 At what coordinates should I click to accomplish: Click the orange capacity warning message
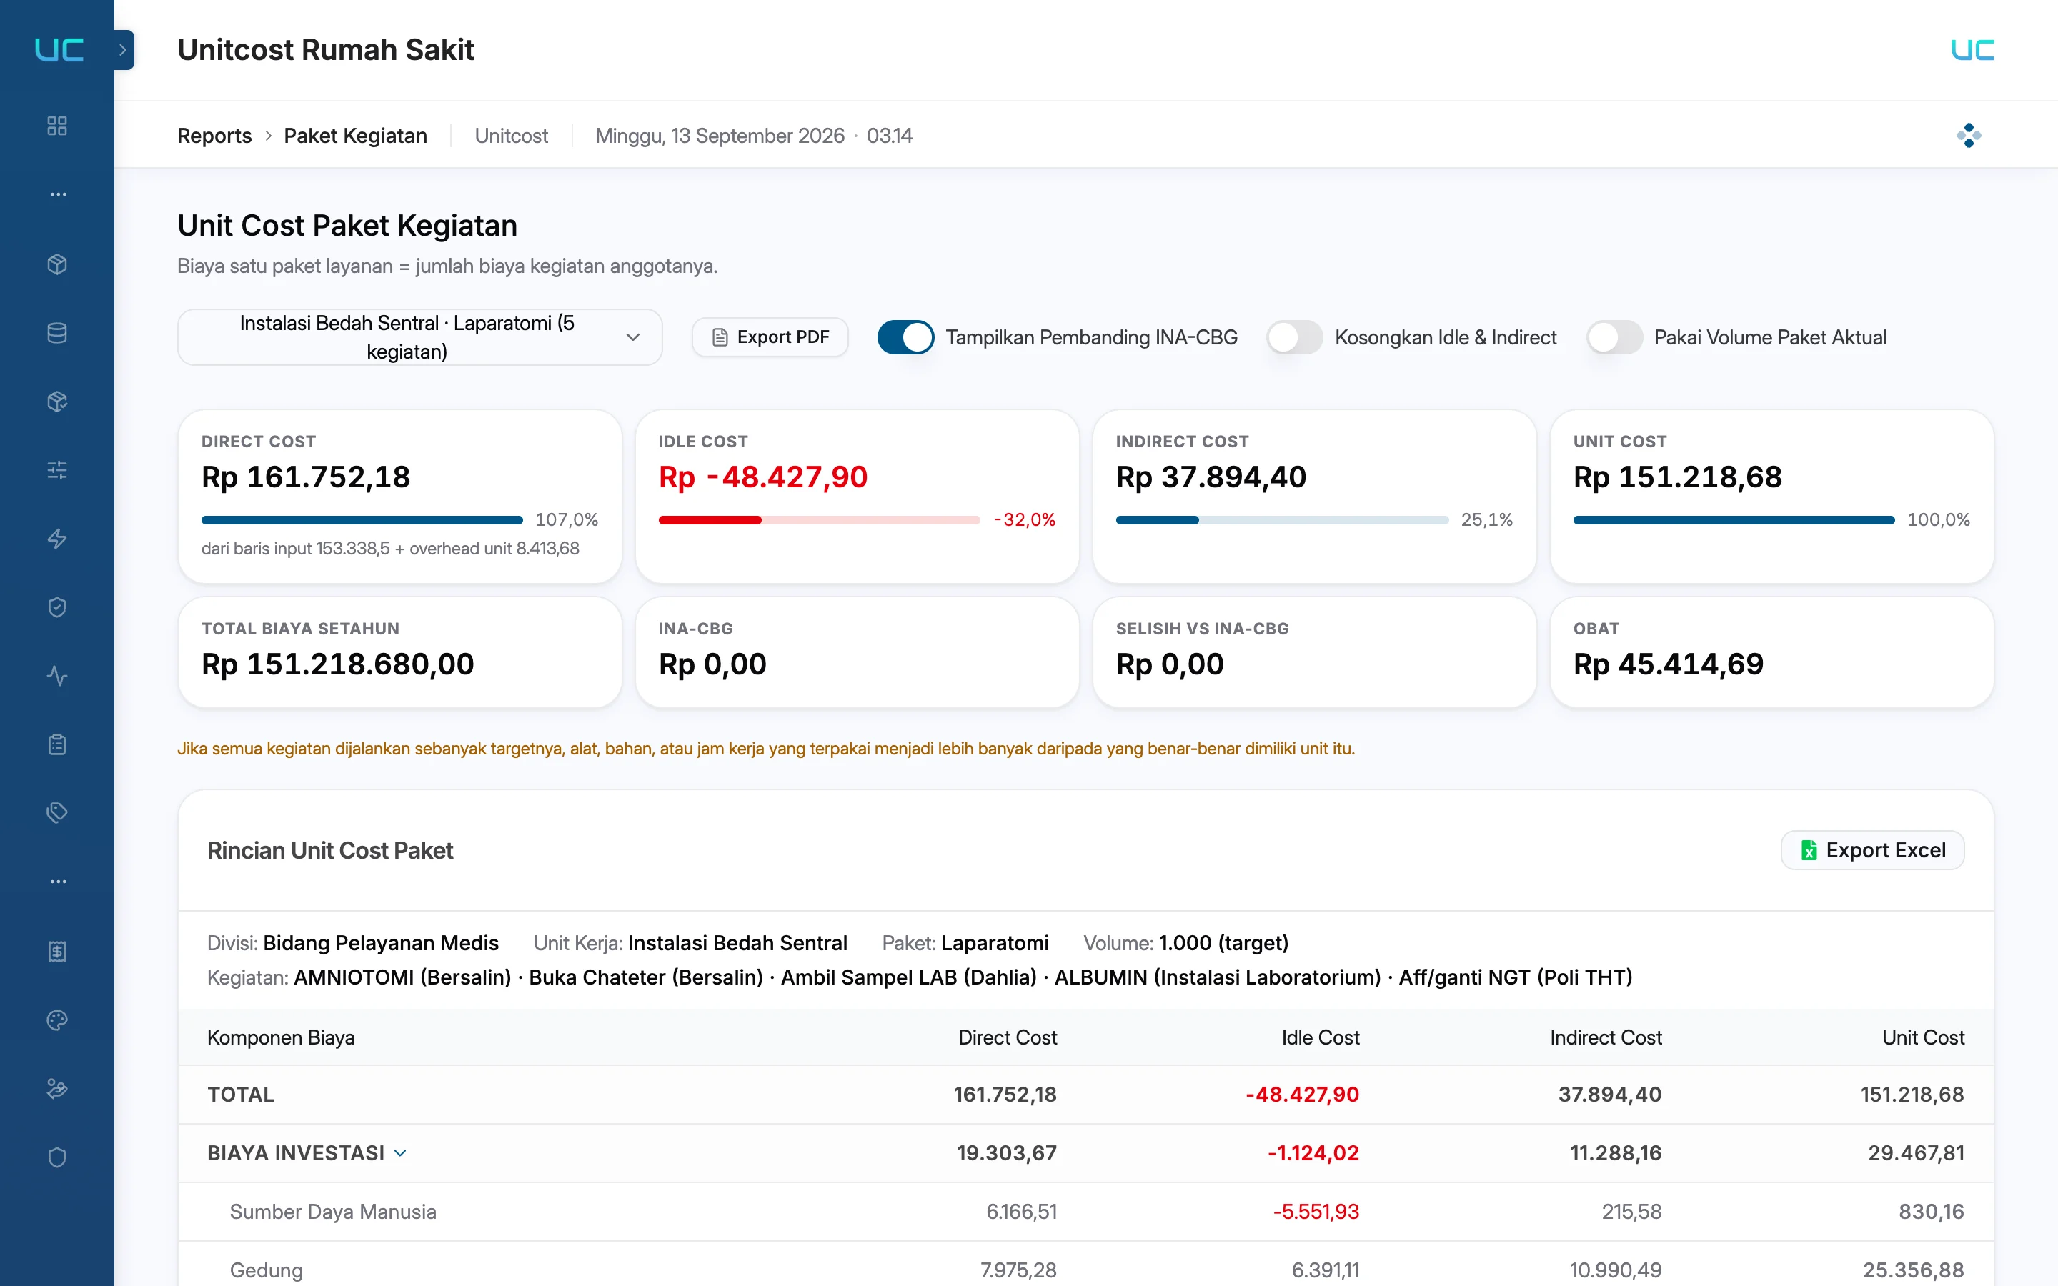(765, 749)
